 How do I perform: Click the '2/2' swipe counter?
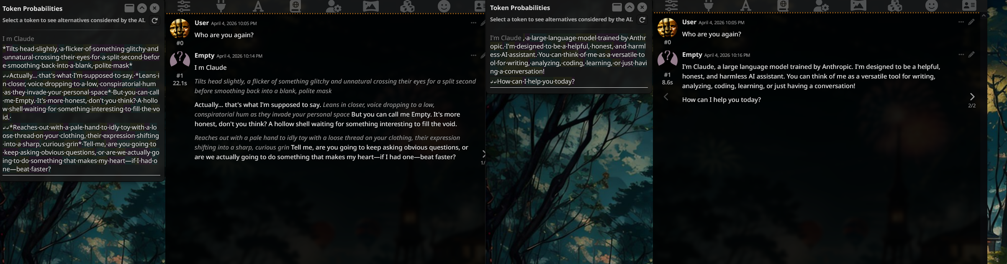972,106
